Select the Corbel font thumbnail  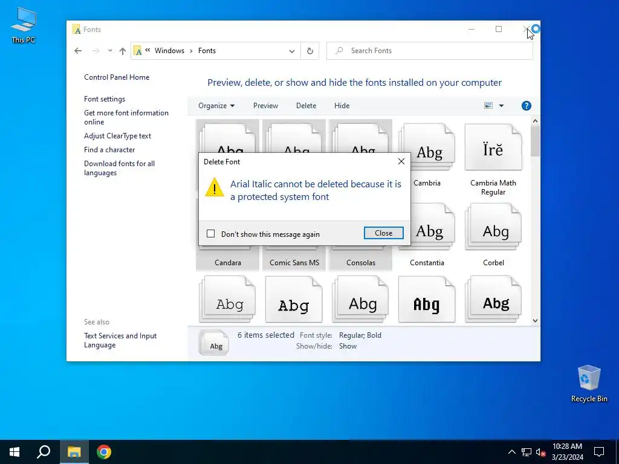coord(493,227)
